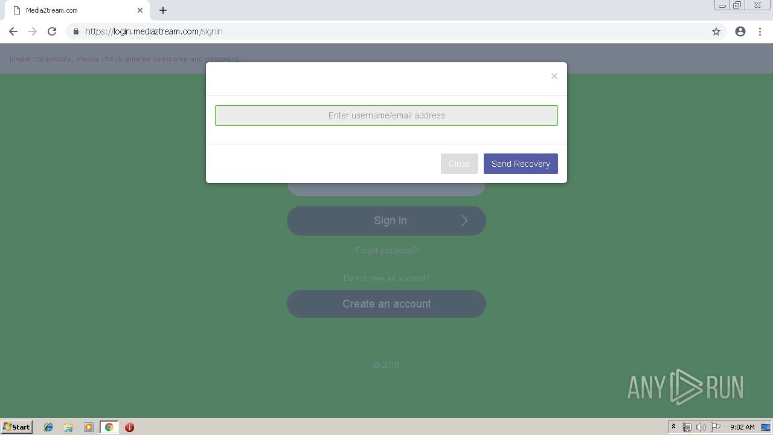Screen dimensions: 773x435
Task: Click the address bar URL
Action: pyautogui.click(x=154, y=31)
